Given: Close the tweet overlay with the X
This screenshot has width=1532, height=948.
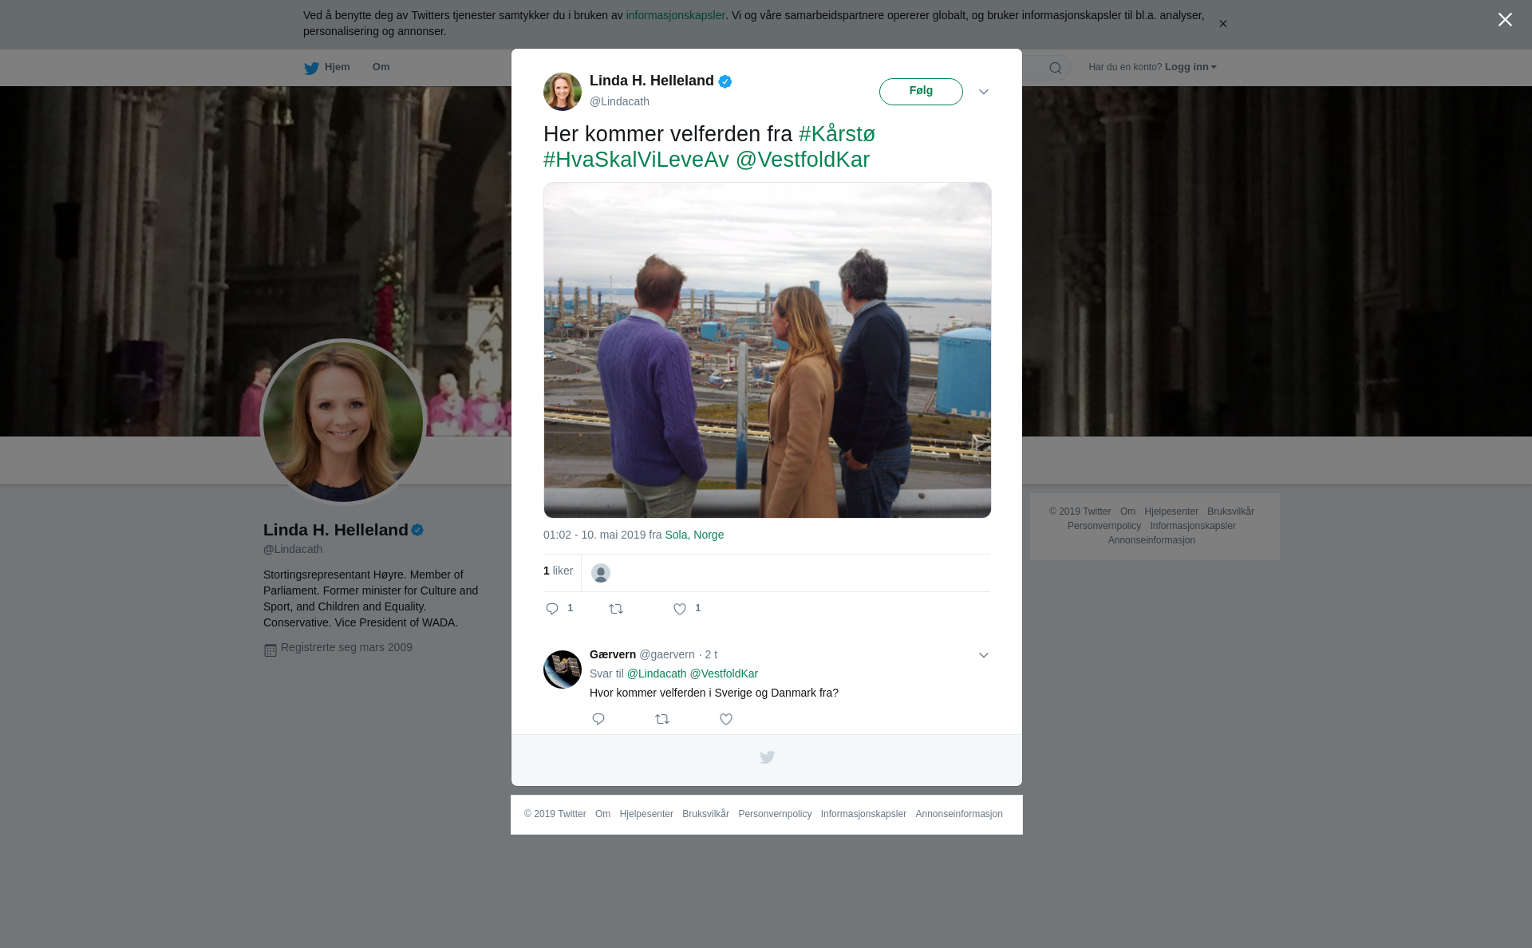Looking at the screenshot, I should point(1505,20).
